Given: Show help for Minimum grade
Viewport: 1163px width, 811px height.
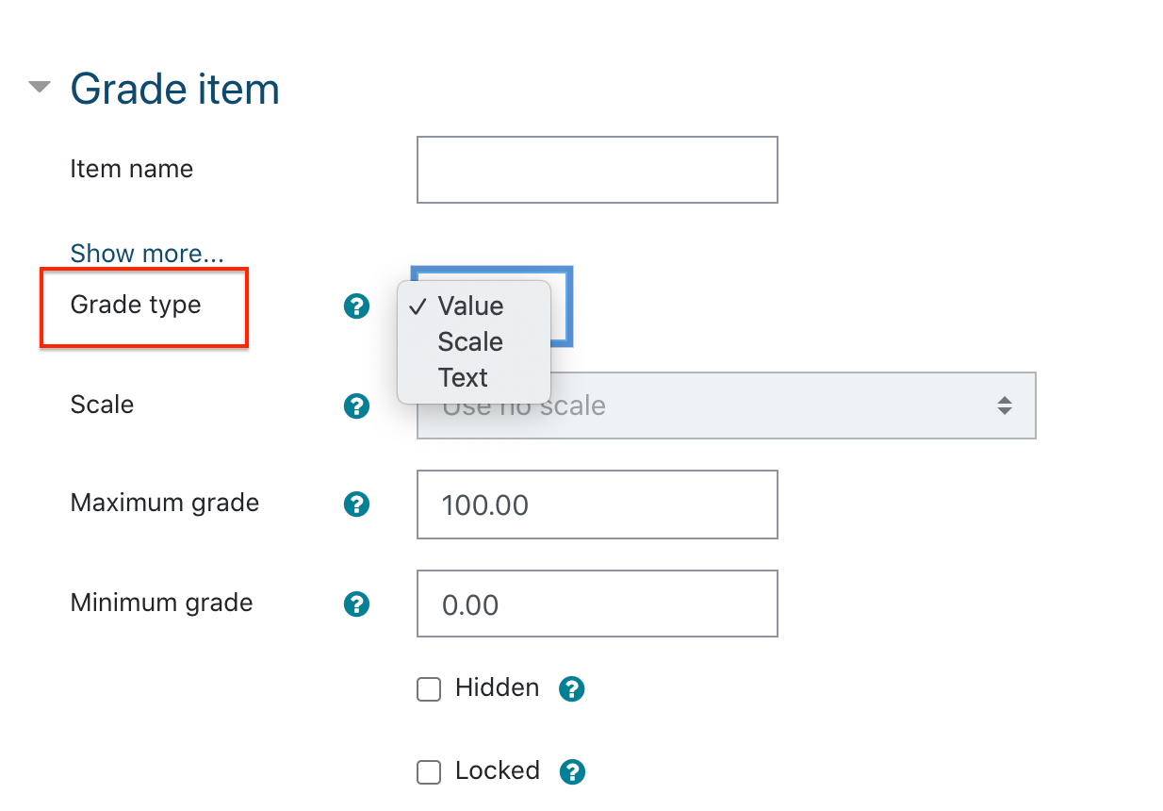Looking at the screenshot, I should coord(356,604).
